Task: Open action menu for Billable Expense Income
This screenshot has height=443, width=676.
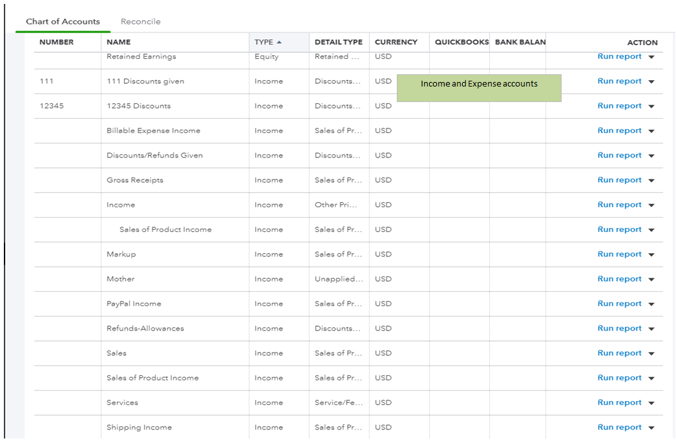Action: (x=651, y=130)
